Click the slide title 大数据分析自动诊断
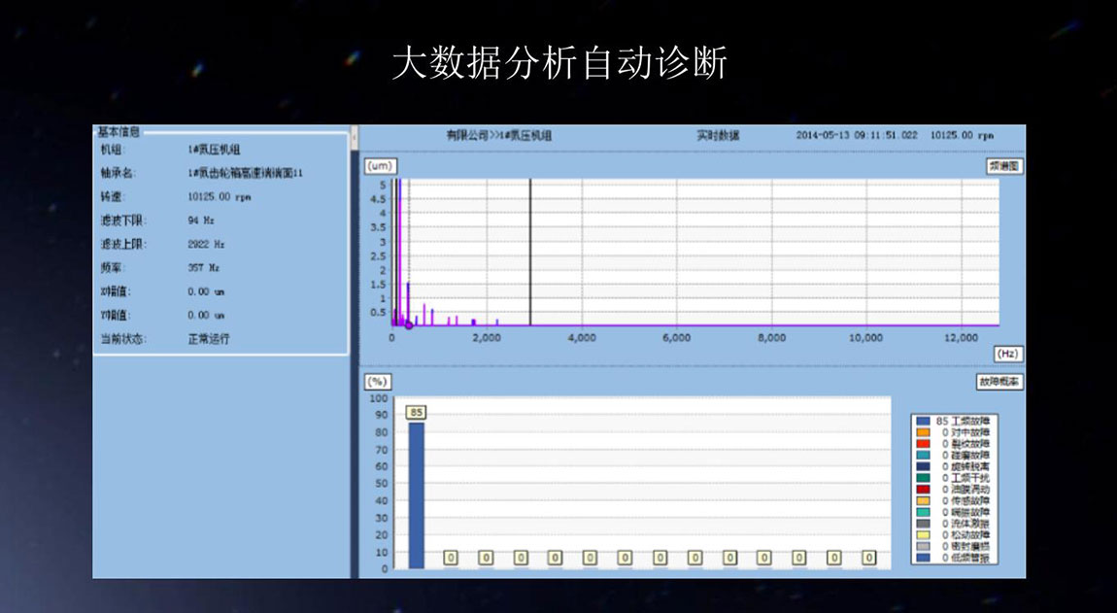This screenshot has height=613, width=1117. tap(559, 63)
